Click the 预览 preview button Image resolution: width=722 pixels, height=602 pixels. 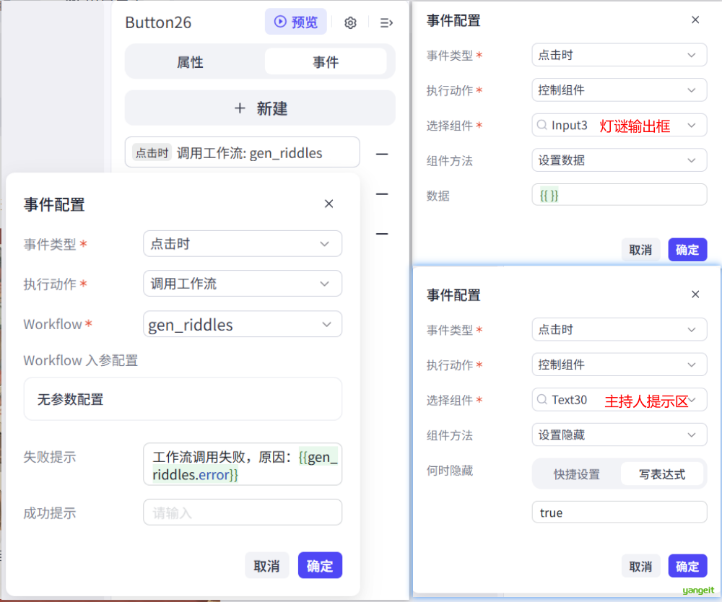pos(295,22)
